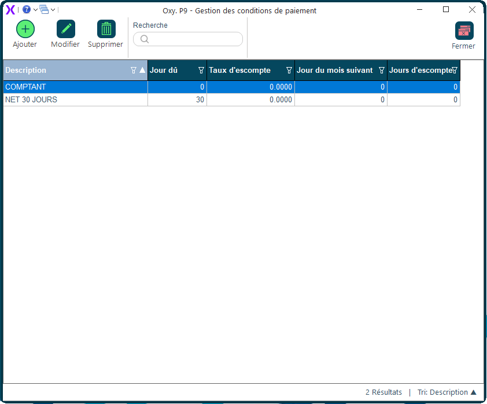Click the windows list icon
This screenshot has width=487, height=404.
click(44, 10)
